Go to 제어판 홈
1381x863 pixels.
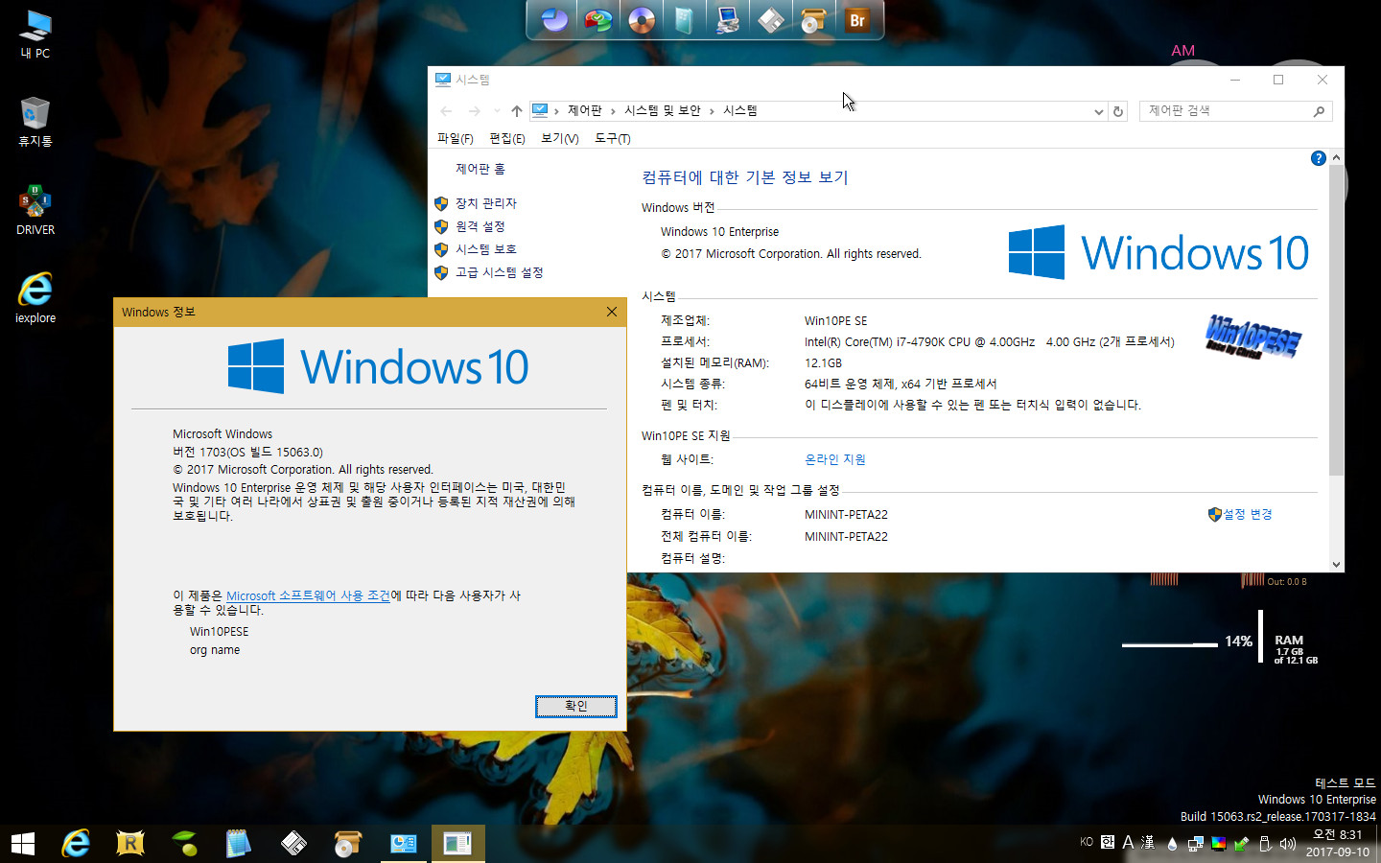pos(480,169)
